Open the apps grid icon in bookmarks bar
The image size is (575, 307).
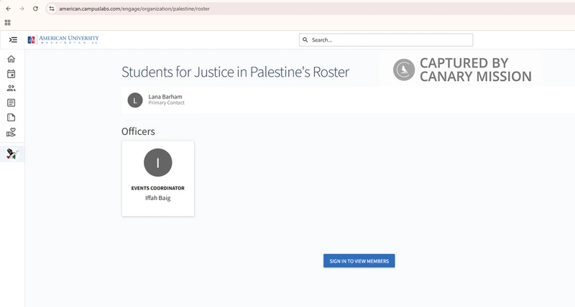click(x=7, y=23)
